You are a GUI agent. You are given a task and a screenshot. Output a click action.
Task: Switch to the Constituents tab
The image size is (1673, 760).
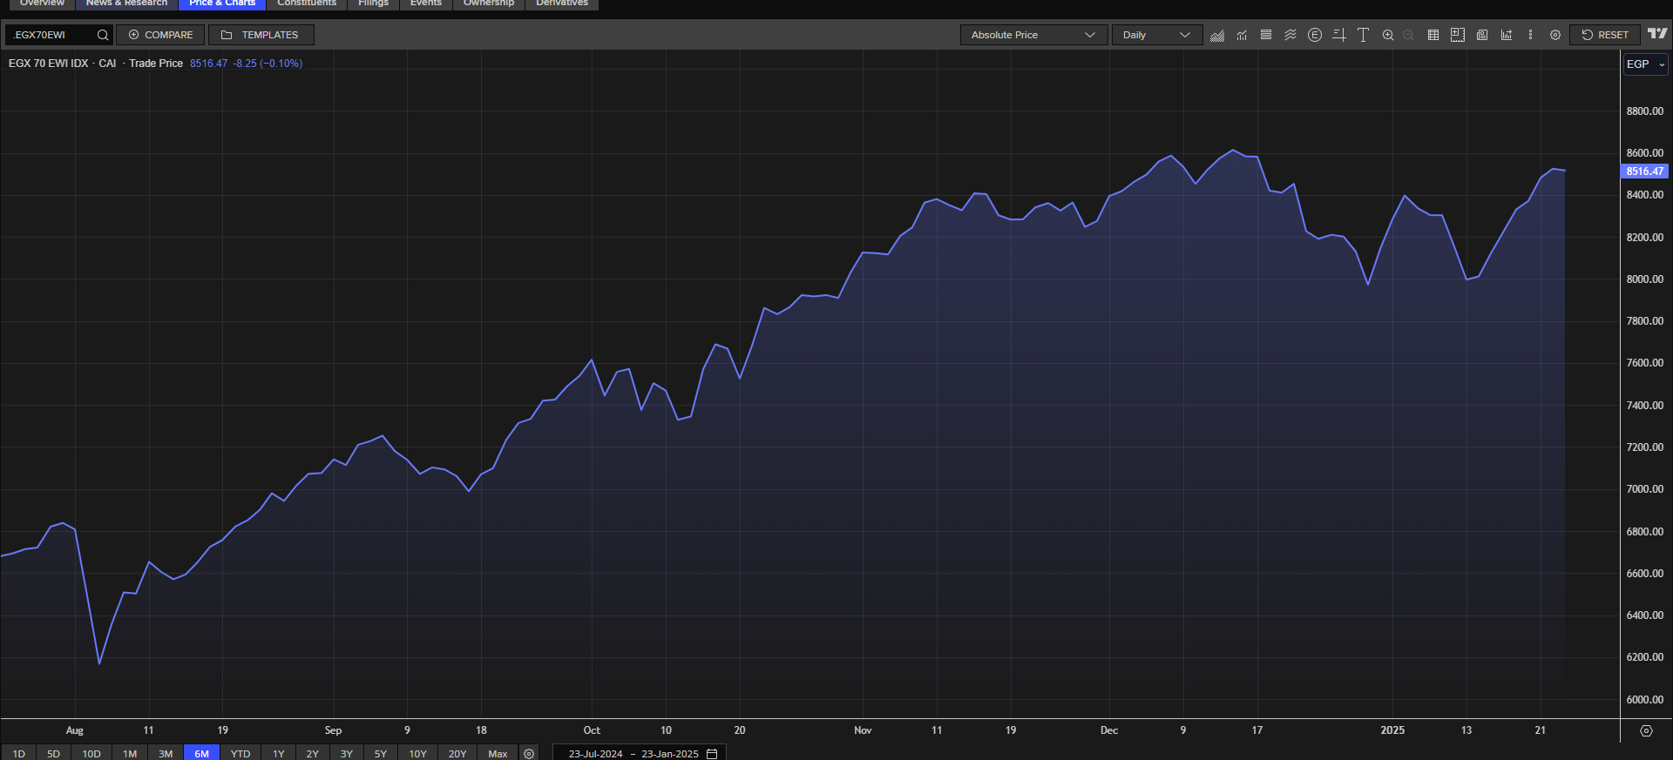click(307, 3)
